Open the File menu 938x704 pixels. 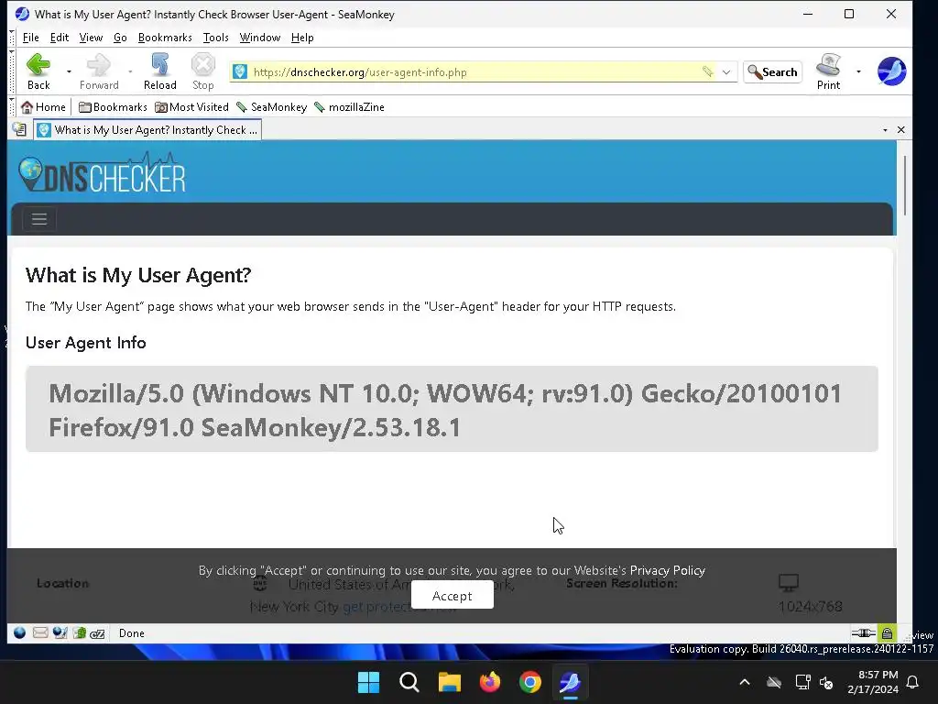(30, 37)
